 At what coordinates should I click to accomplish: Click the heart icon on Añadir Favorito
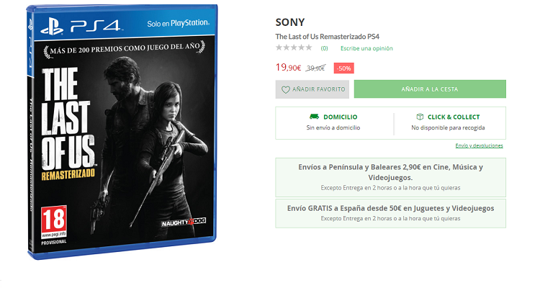(286, 90)
